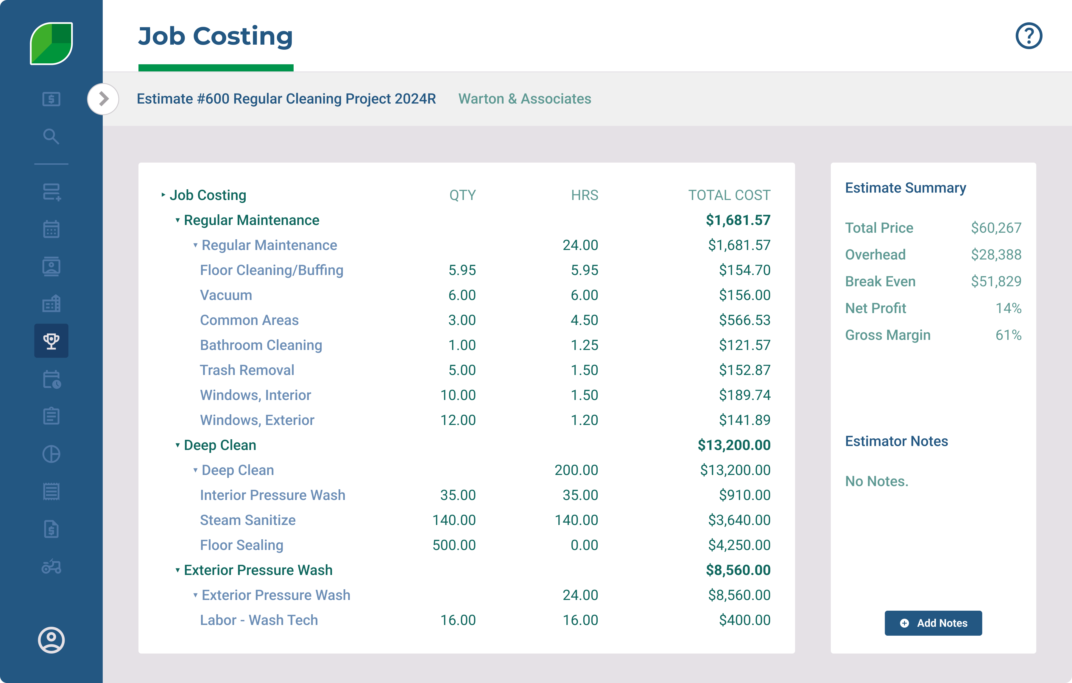1072x683 pixels.
Task: Open the search tool in the sidebar
Action: click(x=51, y=137)
